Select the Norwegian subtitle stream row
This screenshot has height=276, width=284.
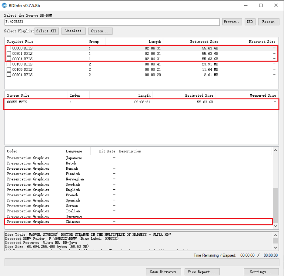click(x=139, y=179)
